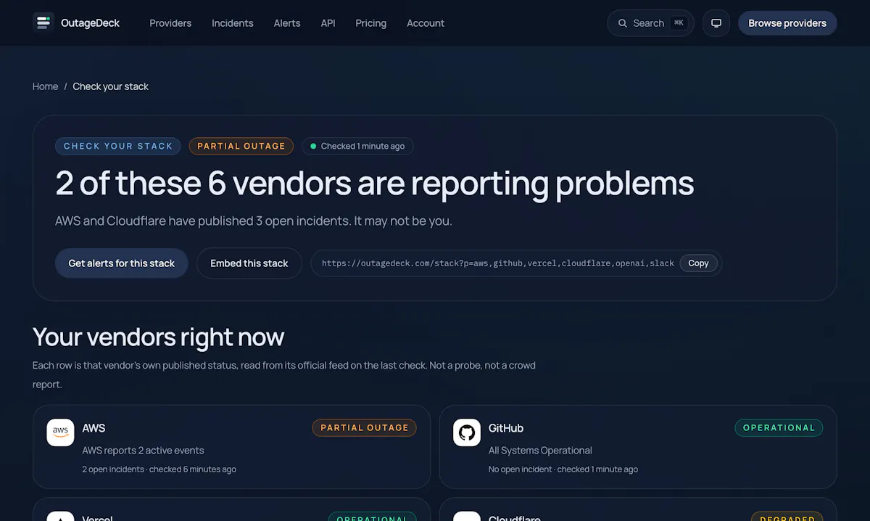The width and height of the screenshot is (870, 521).
Task: Open the Account nav item
Action: (x=426, y=23)
